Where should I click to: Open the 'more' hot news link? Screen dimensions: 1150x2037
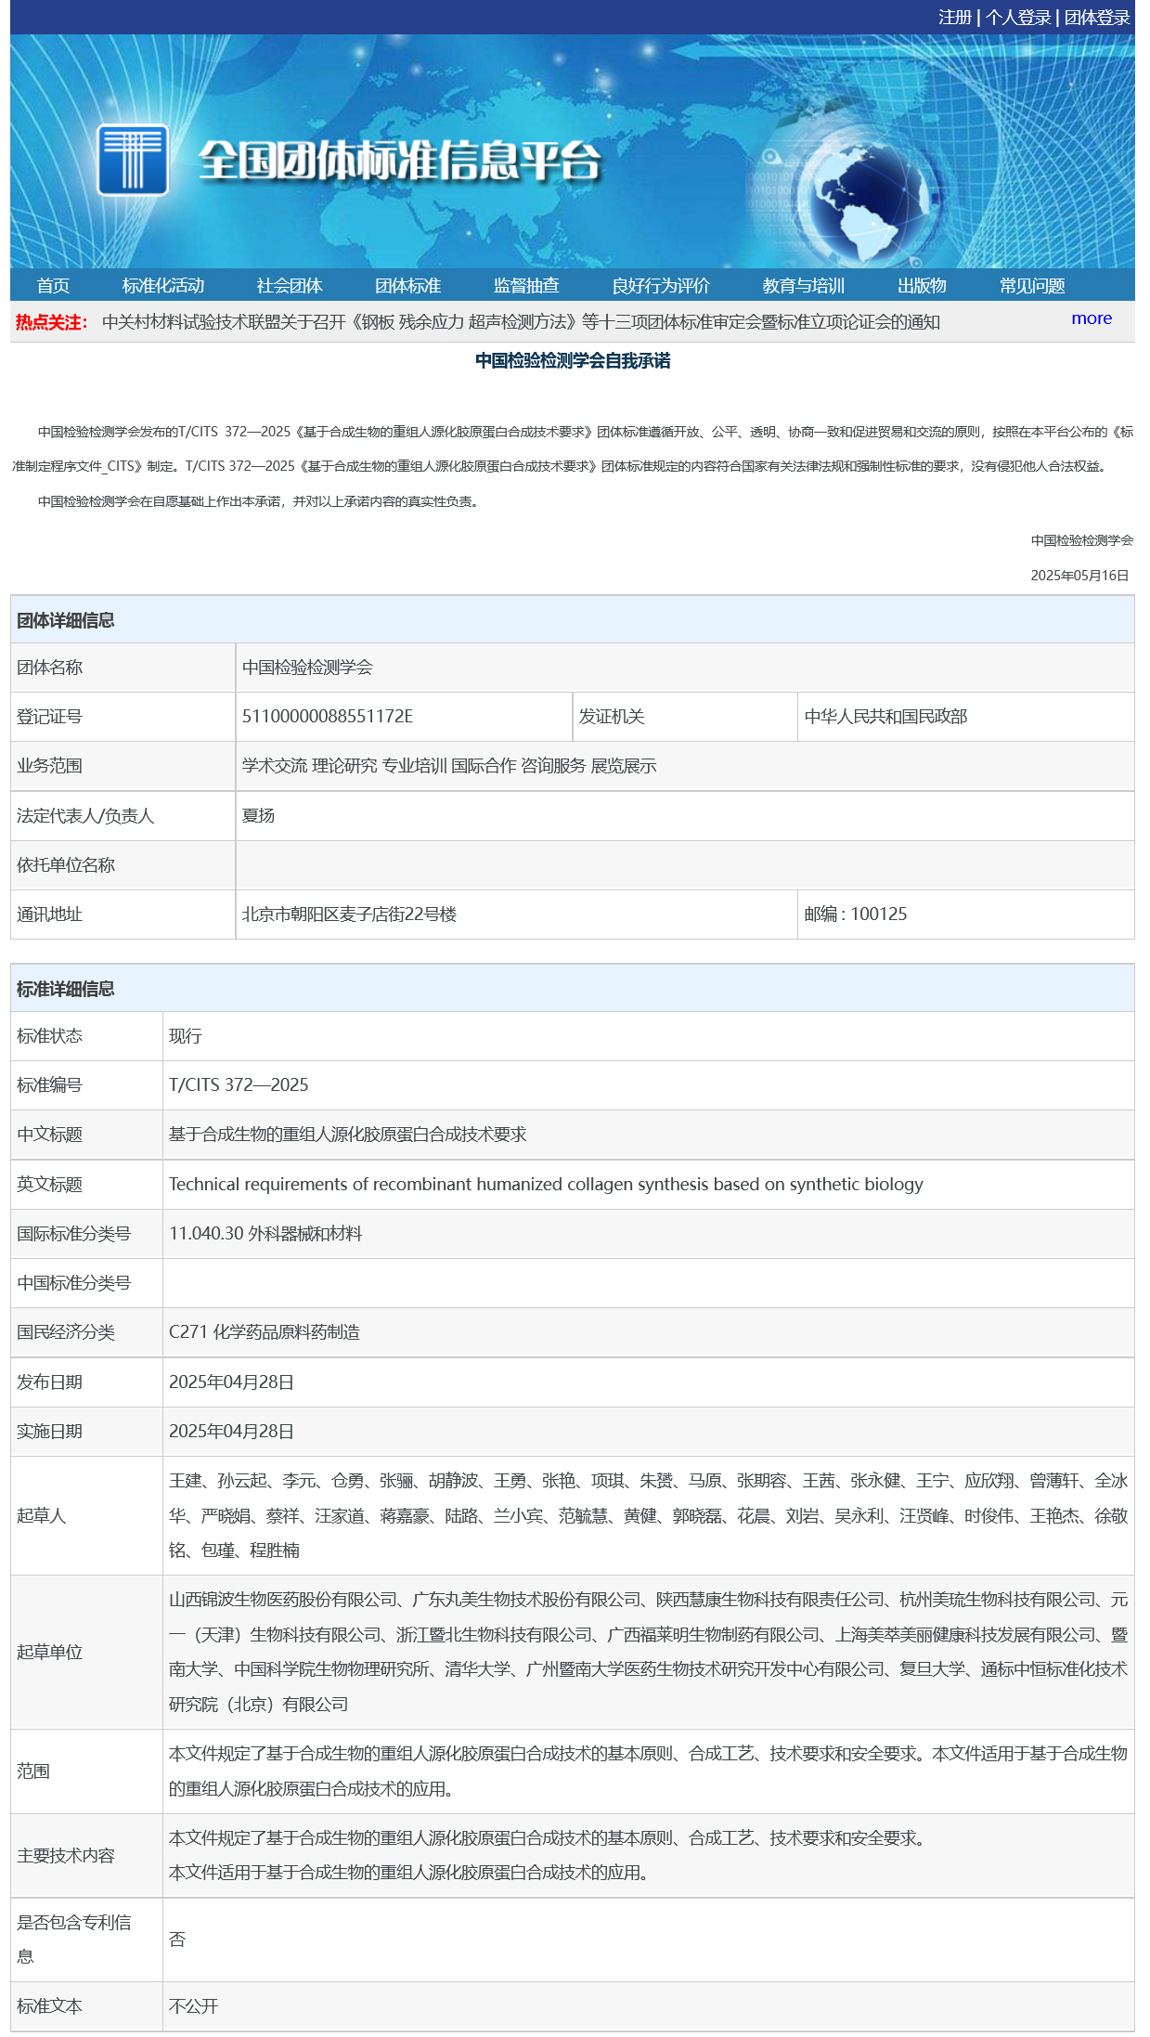pos(1091,318)
